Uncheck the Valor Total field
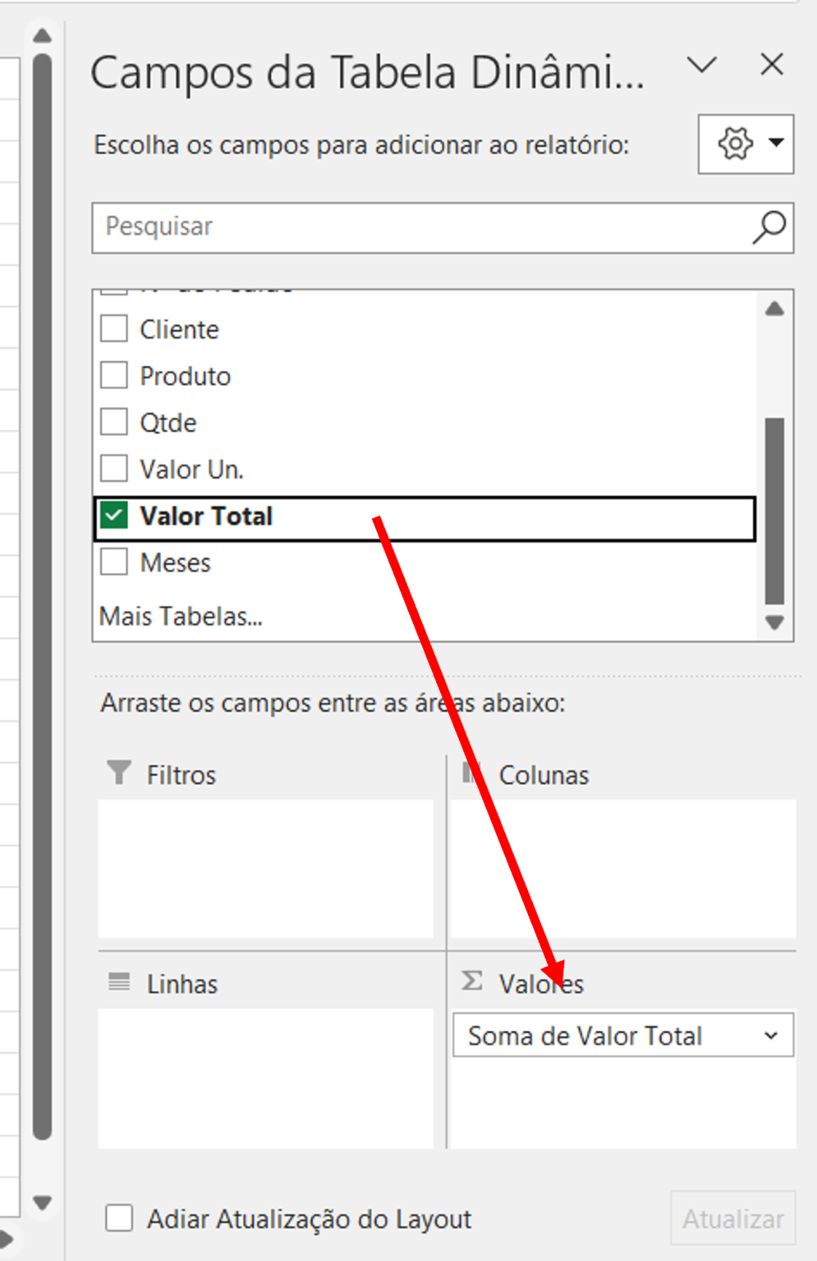The height and width of the screenshot is (1261, 817). [113, 516]
